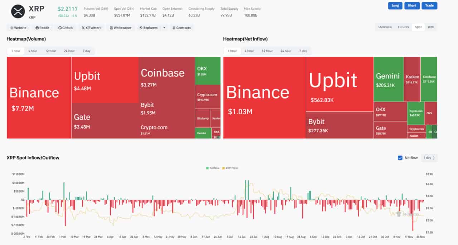This screenshot has height=245, width=458.
Task: Open the 1 day interval dropdown
Action: coord(429,158)
